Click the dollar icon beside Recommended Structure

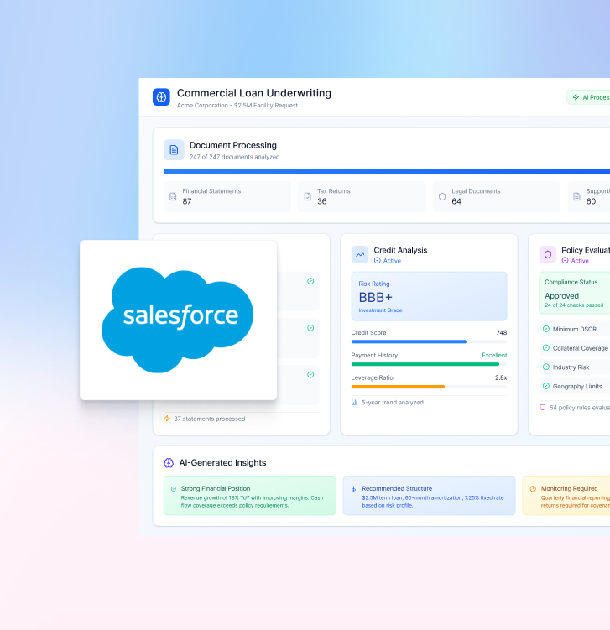[353, 488]
